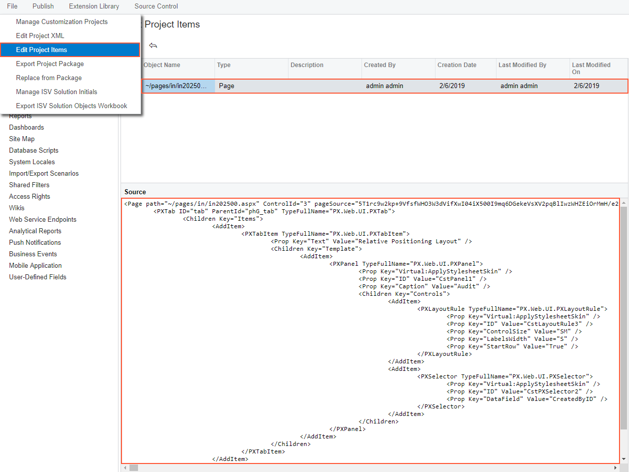The height and width of the screenshot is (472, 629).
Task: Click the undo arrow icon in toolbar
Action: (x=153, y=46)
